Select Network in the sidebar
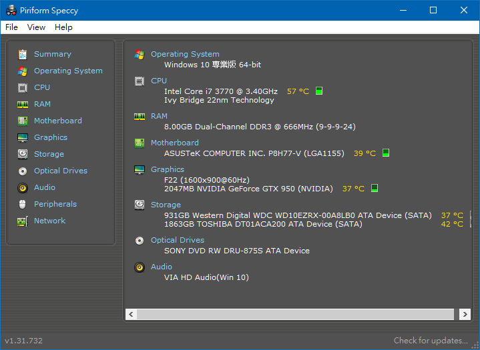This screenshot has width=480, height=350. point(49,221)
